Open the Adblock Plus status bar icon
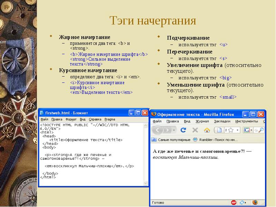The image size is (276, 207). [234, 203]
